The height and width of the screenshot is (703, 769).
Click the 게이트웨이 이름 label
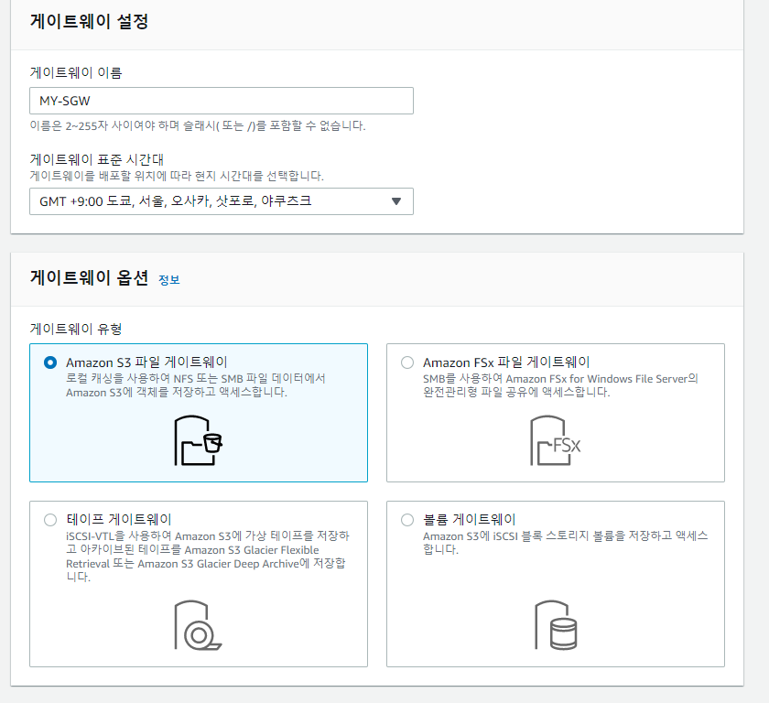[x=76, y=72]
